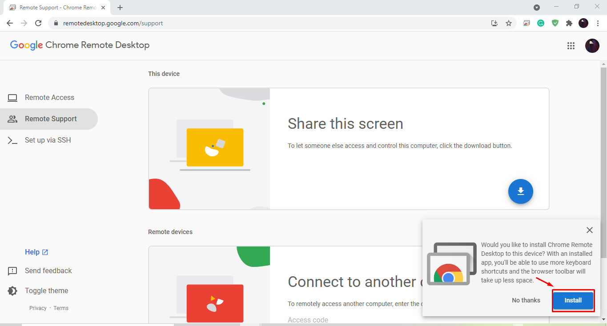Click the Remote Access laptop icon

pos(12,98)
